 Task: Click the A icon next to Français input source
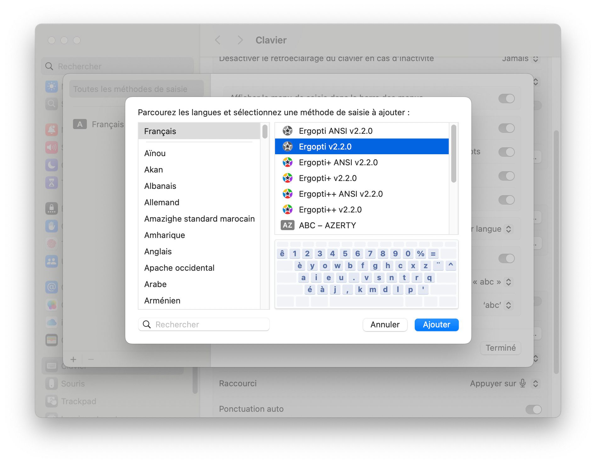point(81,124)
